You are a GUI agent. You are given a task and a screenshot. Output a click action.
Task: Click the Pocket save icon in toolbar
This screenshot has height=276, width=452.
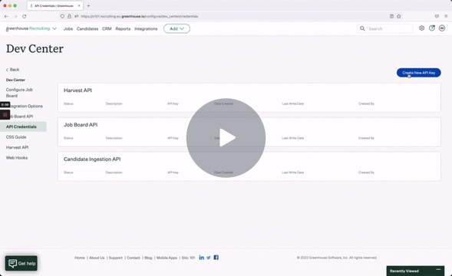click(x=437, y=16)
